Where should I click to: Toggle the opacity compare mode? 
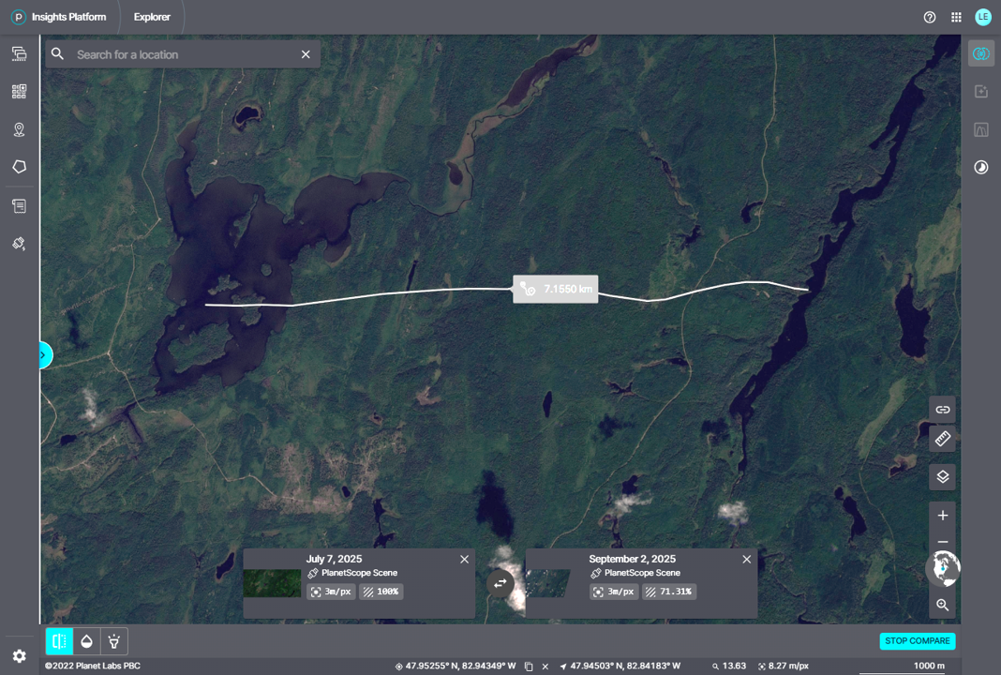(x=86, y=641)
